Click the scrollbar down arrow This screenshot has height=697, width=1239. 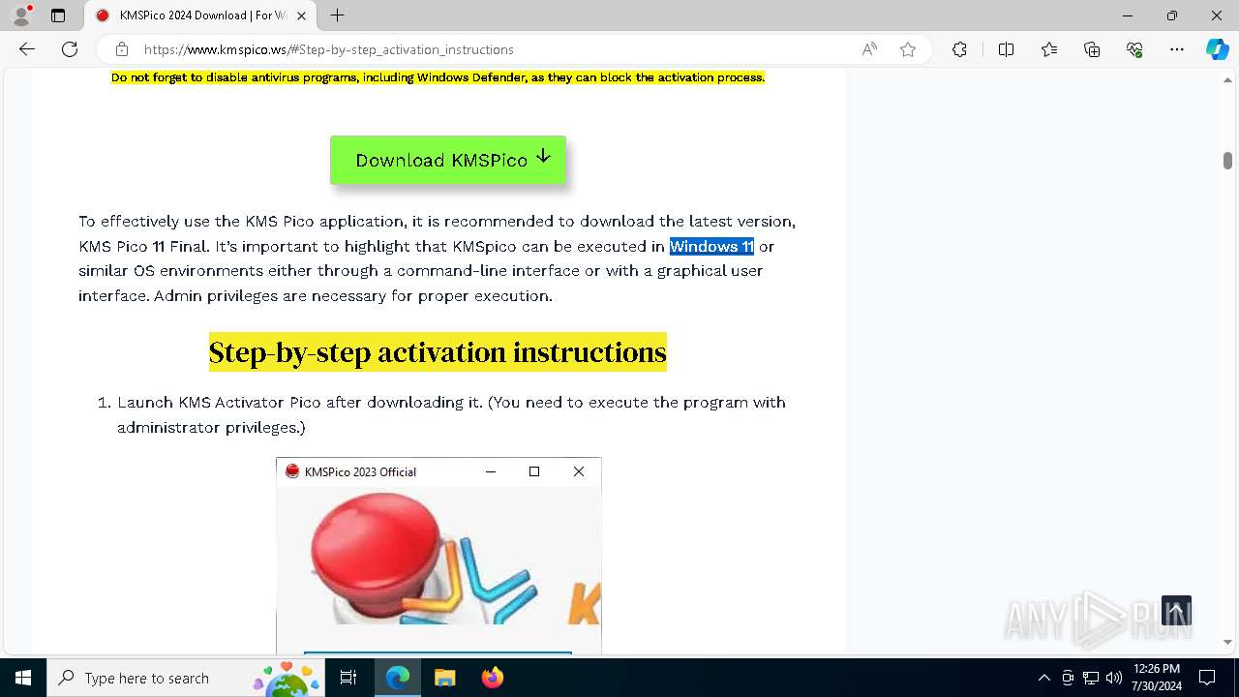(x=1227, y=642)
